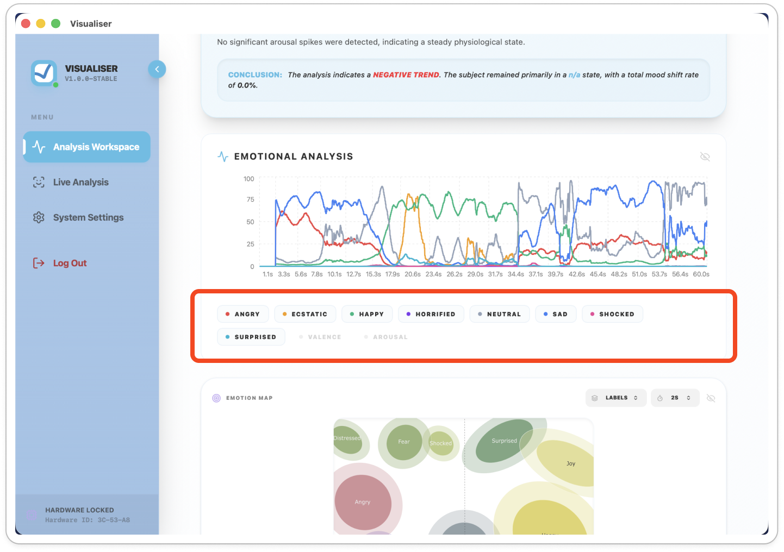This screenshot has height=552, width=784.
Task: Click the NEGATIVE TREND text in the conclusion
Action: (406, 75)
